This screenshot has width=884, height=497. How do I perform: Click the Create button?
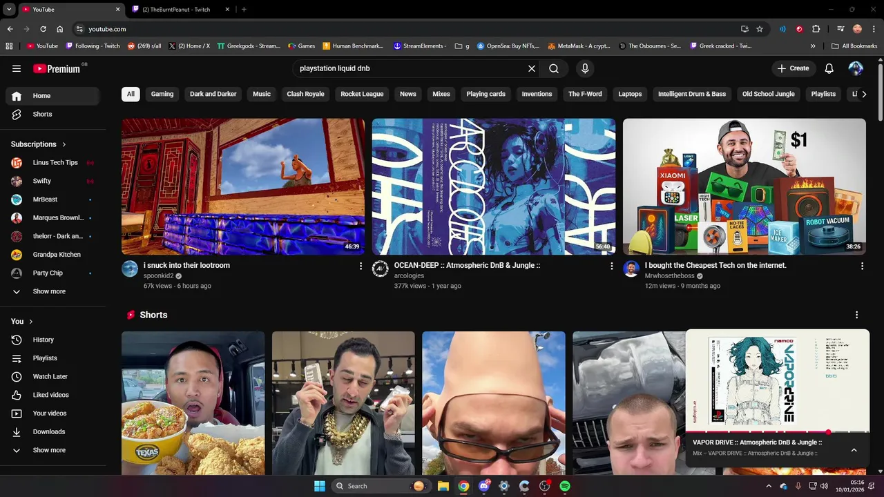pyautogui.click(x=793, y=68)
